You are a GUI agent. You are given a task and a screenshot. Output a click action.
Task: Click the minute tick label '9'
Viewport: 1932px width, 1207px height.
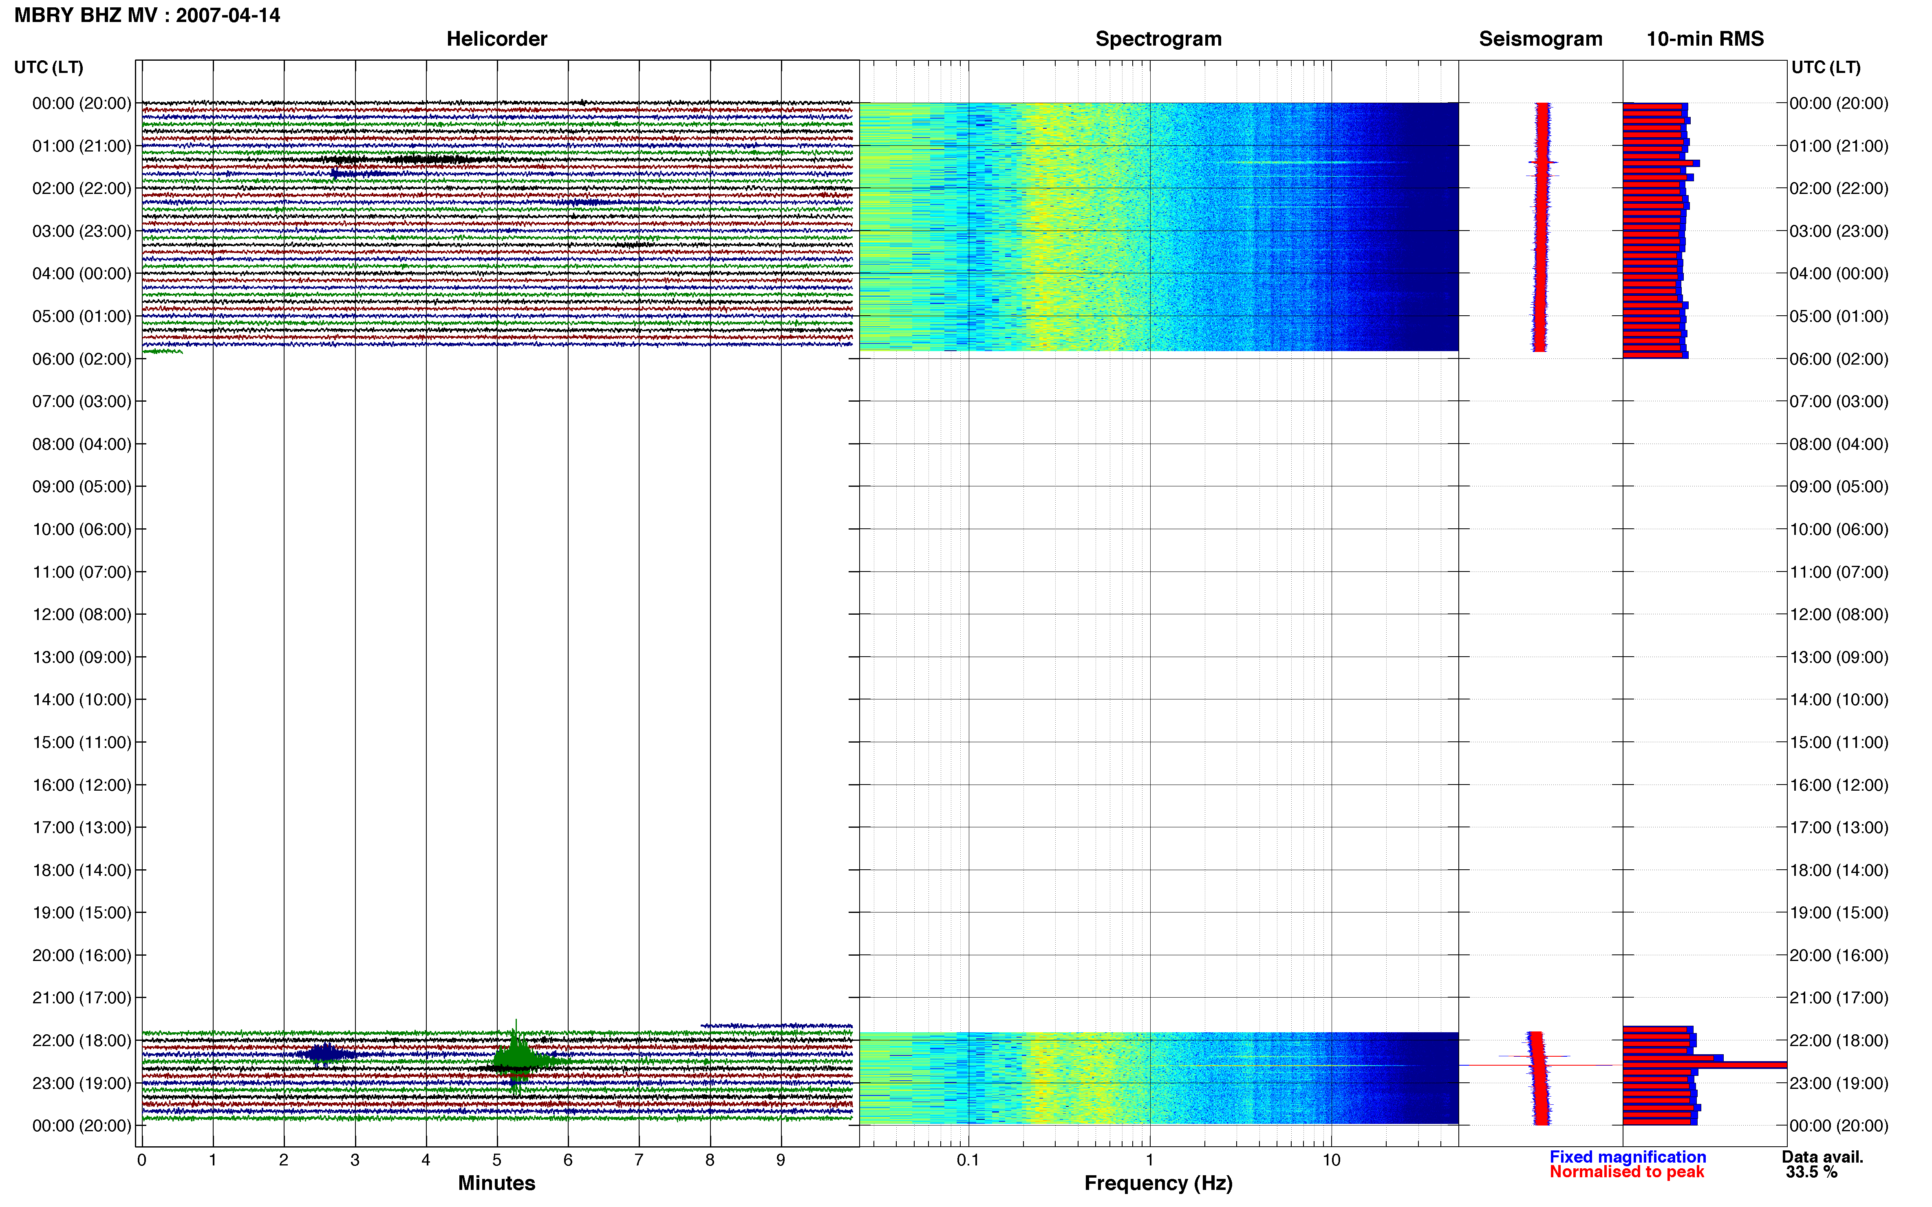point(781,1160)
